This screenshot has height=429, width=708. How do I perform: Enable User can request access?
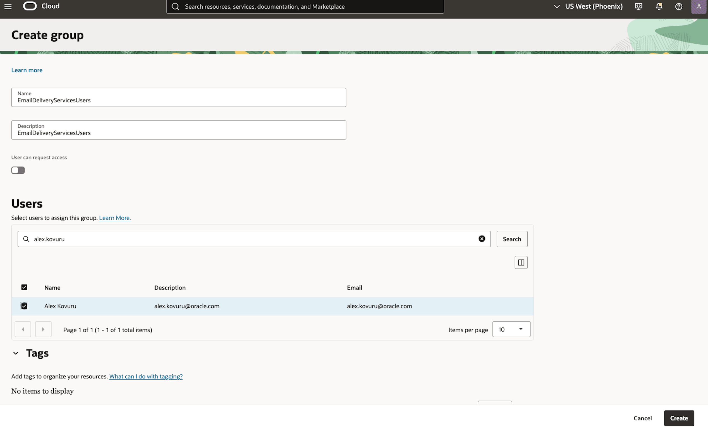coord(18,170)
